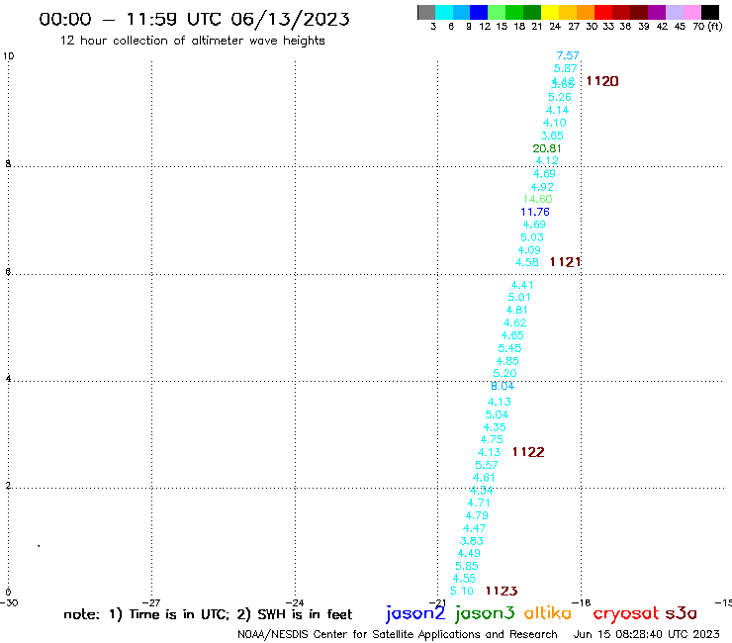Click the longitude axis label -27
Image resolution: width=732 pixels, height=643 pixels.
click(x=151, y=602)
